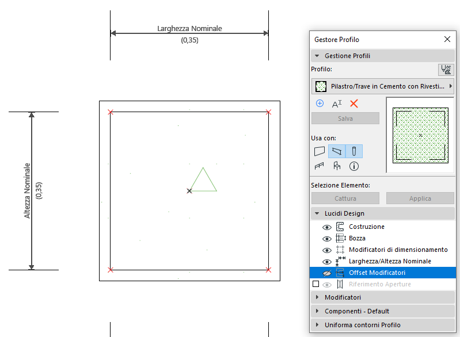Hide the Bozza layer via eye
460x337 pixels.
click(x=327, y=239)
